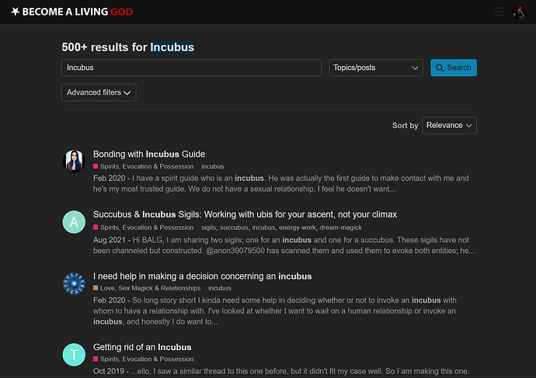
Task: Select the energy-work tag
Action: 298,227
